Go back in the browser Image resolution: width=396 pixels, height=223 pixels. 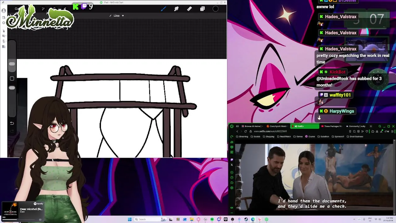coord(237,131)
